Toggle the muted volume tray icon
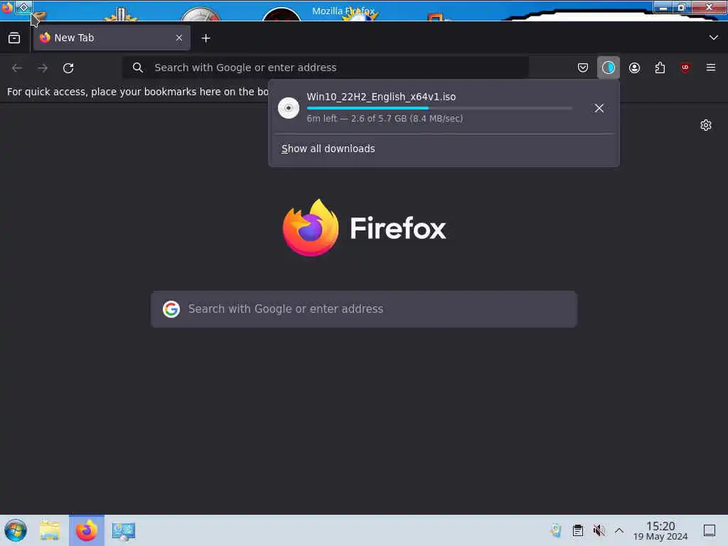Viewport: 728px width, 546px height. point(599,530)
